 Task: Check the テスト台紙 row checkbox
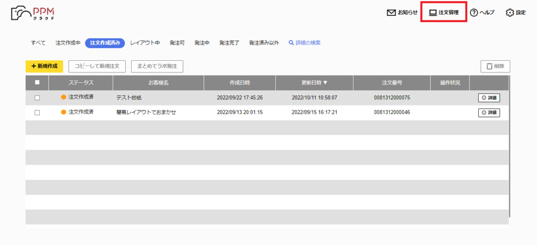(37, 98)
